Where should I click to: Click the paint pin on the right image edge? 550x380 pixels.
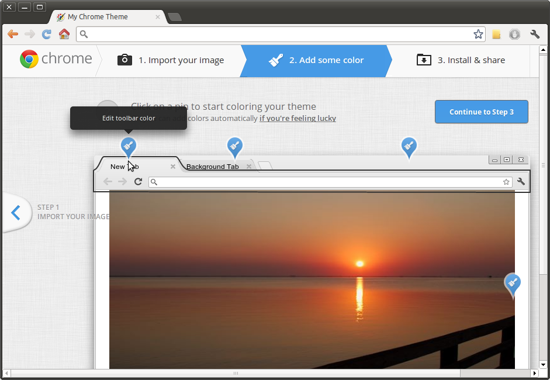click(513, 284)
